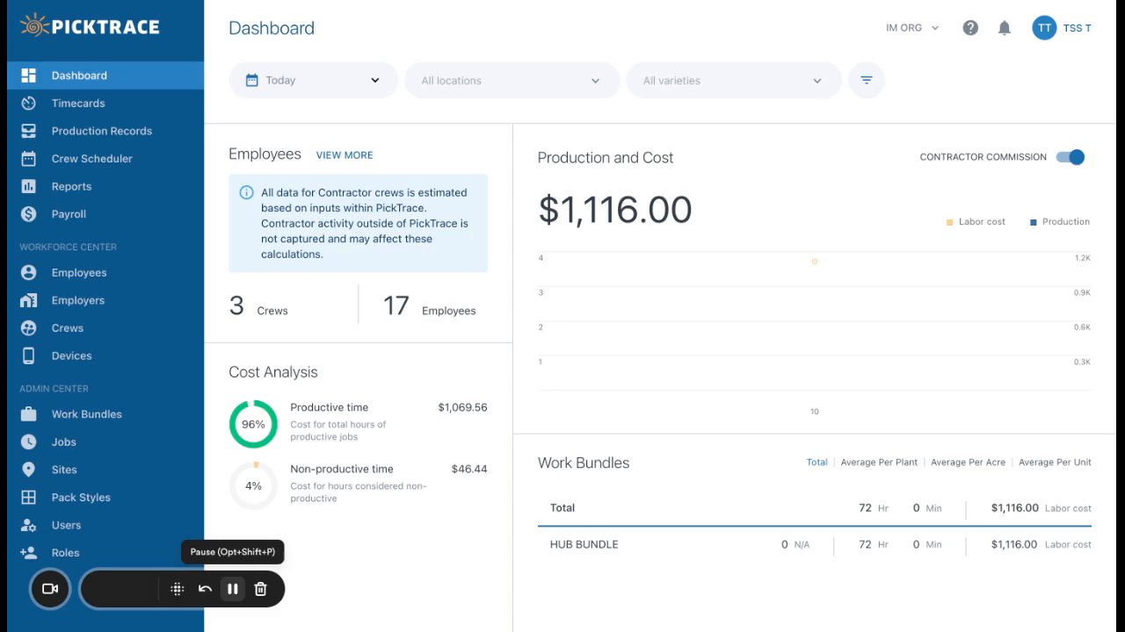Expand the All locations dropdown
The image size is (1125, 632).
coord(512,80)
